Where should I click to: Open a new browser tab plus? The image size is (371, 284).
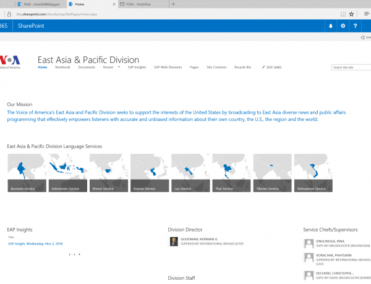tap(173, 4)
